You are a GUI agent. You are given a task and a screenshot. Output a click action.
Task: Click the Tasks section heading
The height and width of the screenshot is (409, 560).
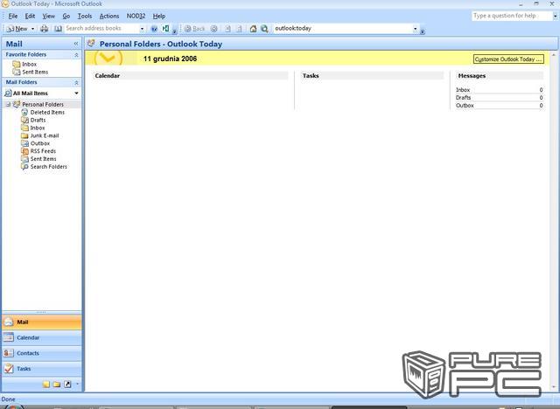tap(311, 76)
